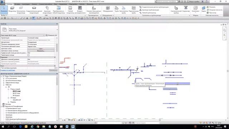Click Гибкий трубопровод tool

148,13
